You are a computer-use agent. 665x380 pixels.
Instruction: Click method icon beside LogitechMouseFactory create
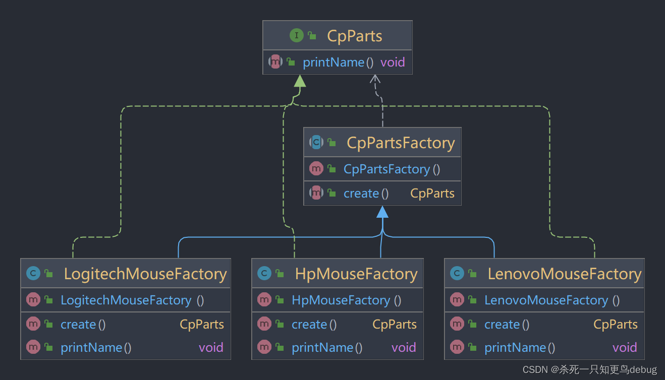[33, 324]
